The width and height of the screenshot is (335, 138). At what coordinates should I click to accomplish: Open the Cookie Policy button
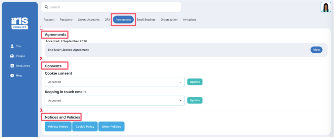85,127
